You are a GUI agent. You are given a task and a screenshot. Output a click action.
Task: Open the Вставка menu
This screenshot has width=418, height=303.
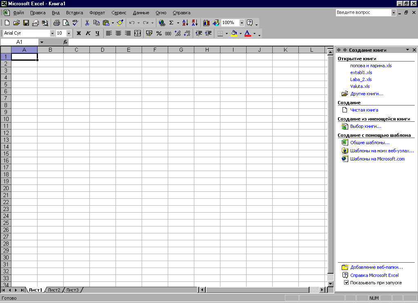[x=75, y=13]
